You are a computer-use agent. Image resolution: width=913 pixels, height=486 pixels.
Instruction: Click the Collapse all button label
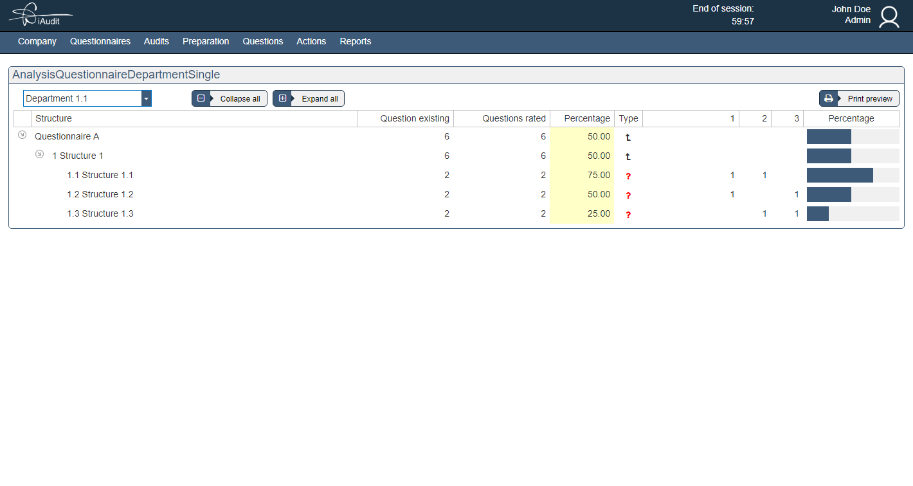point(240,99)
